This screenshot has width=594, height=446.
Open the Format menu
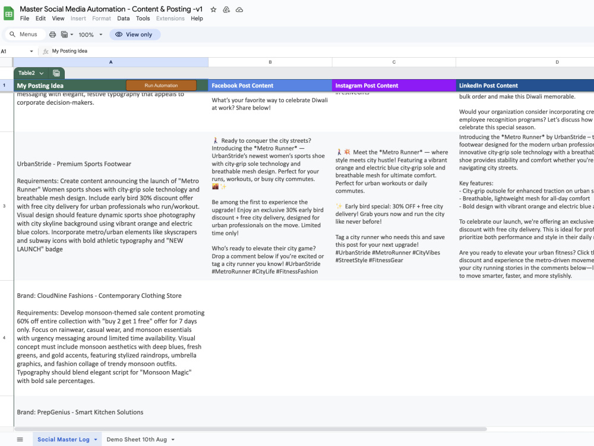coord(102,18)
